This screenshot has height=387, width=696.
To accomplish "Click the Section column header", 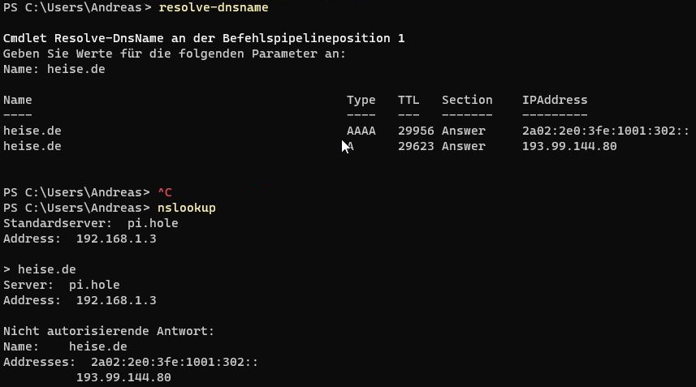I will coord(467,100).
